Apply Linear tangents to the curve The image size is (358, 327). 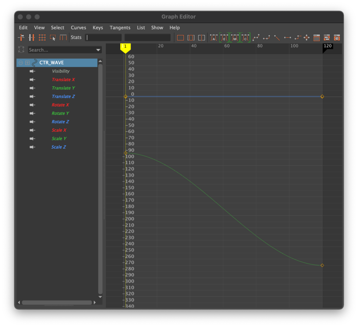[x=277, y=37]
